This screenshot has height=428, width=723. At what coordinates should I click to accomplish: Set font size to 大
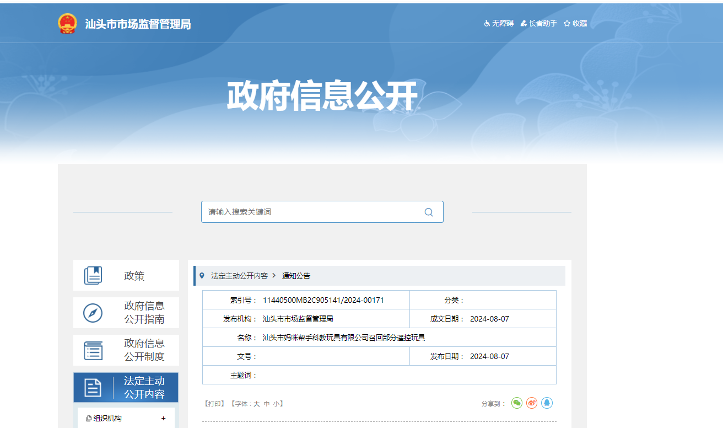point(256,404)
